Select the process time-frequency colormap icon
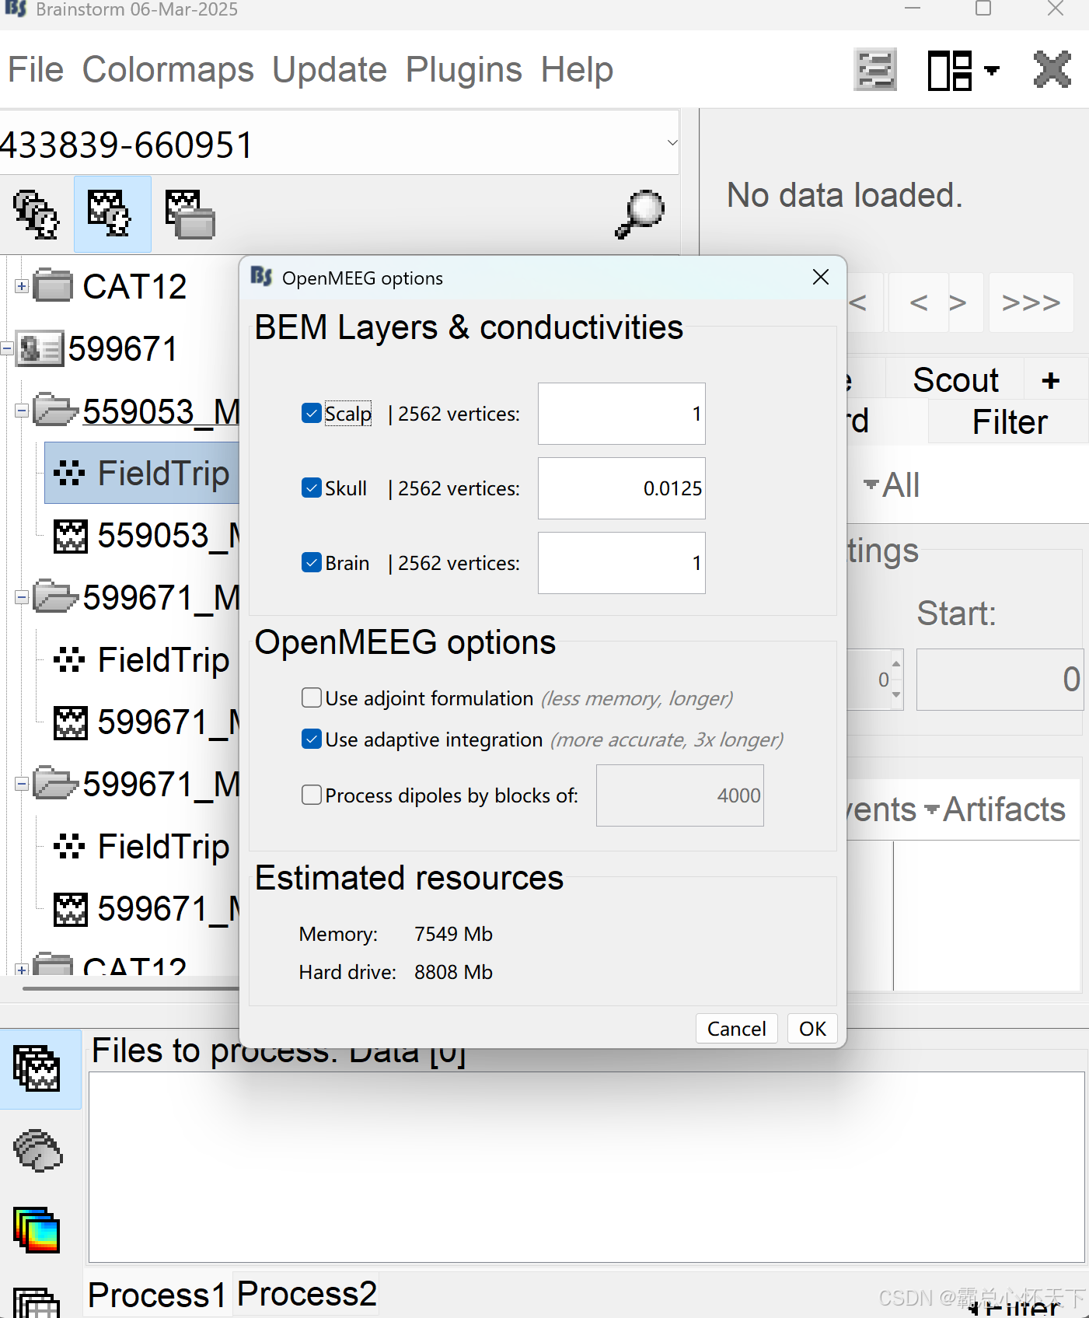 (37, 1230)
